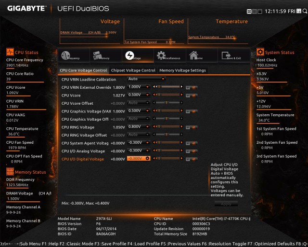Toggle on/off switch for CPU Graphics Voltage
This screenshot has width=308, height=247.
point(192,111)
